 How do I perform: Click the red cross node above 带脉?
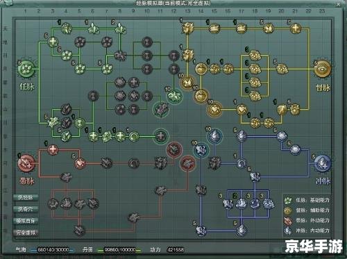click(53, 150)
